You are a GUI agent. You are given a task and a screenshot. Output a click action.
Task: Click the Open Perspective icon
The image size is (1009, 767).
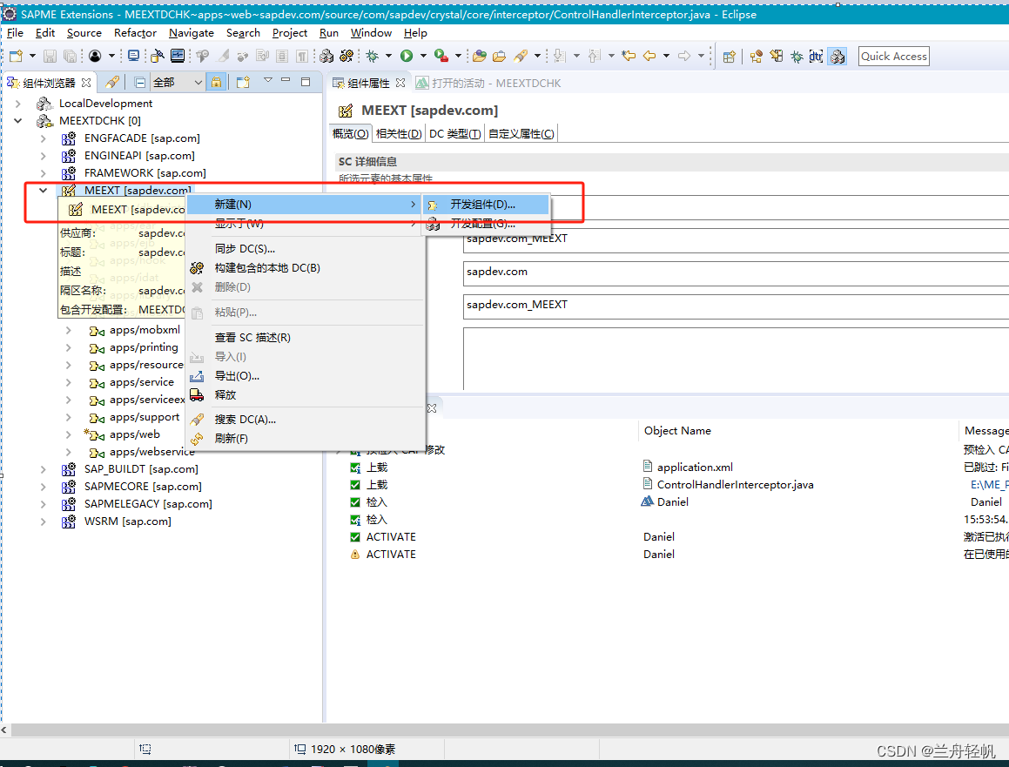729,57
